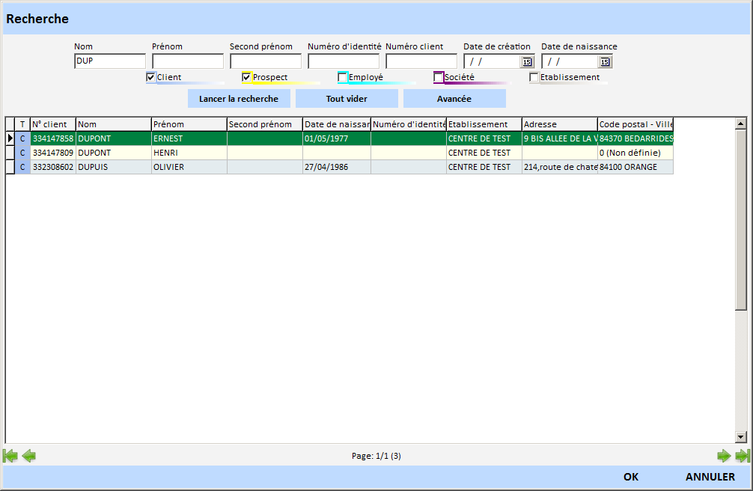Open the Avancée search options
753x491 pixels.
click(454, 99)
